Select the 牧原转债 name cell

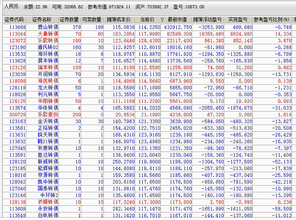point(48,148)
